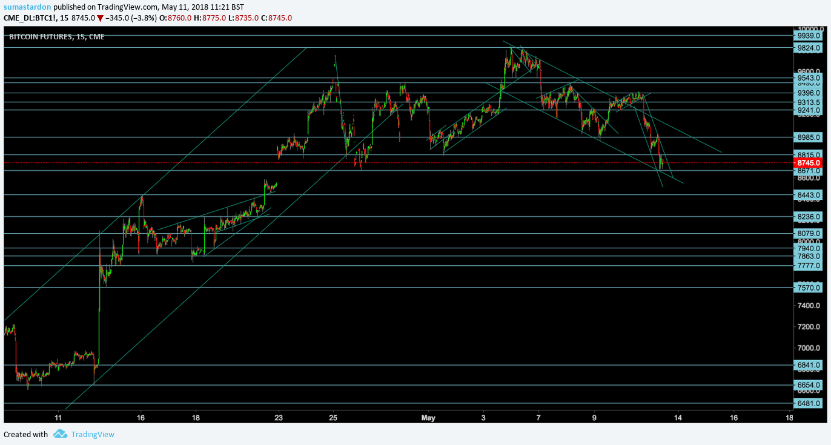Screen dimensions: 831x445
Task: Select the 7777.0 price level label
Action: click(809, 266)
